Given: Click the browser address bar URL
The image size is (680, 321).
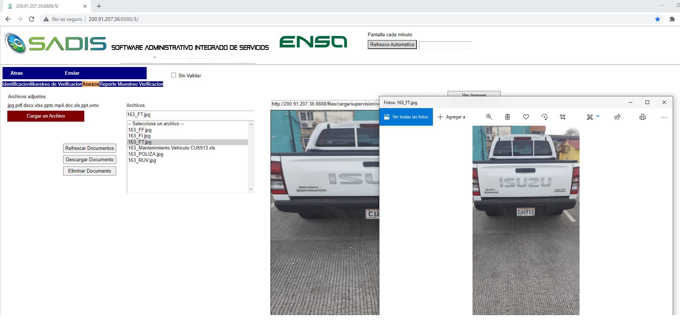Looking at the screenshot, I should pyautogui.click(x=114, y=19).
